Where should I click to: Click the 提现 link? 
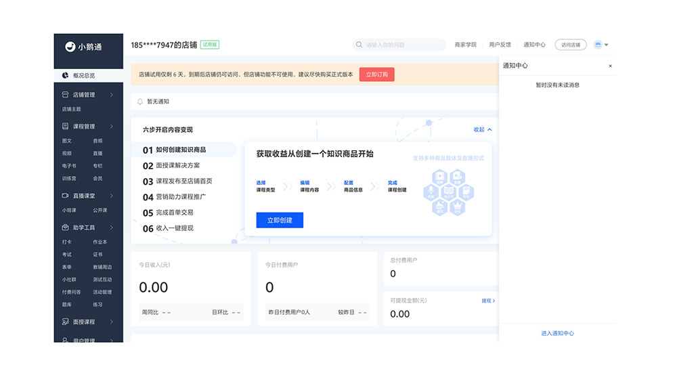pyautogui.click(x=488, y=301)
